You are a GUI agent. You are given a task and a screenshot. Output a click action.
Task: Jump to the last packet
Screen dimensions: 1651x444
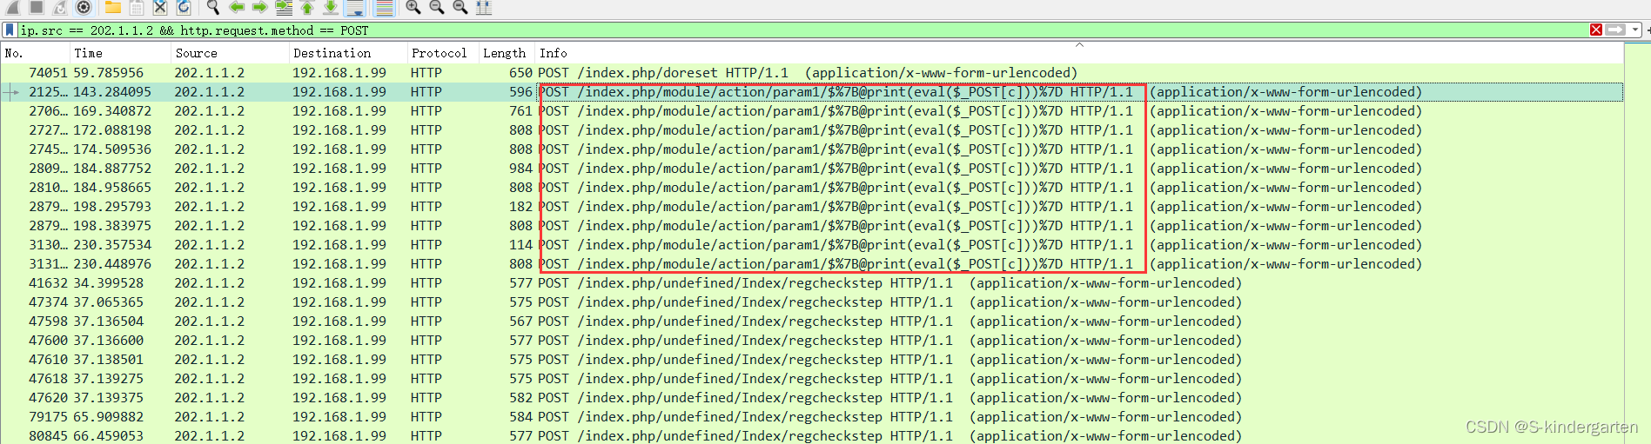[331, 7]
